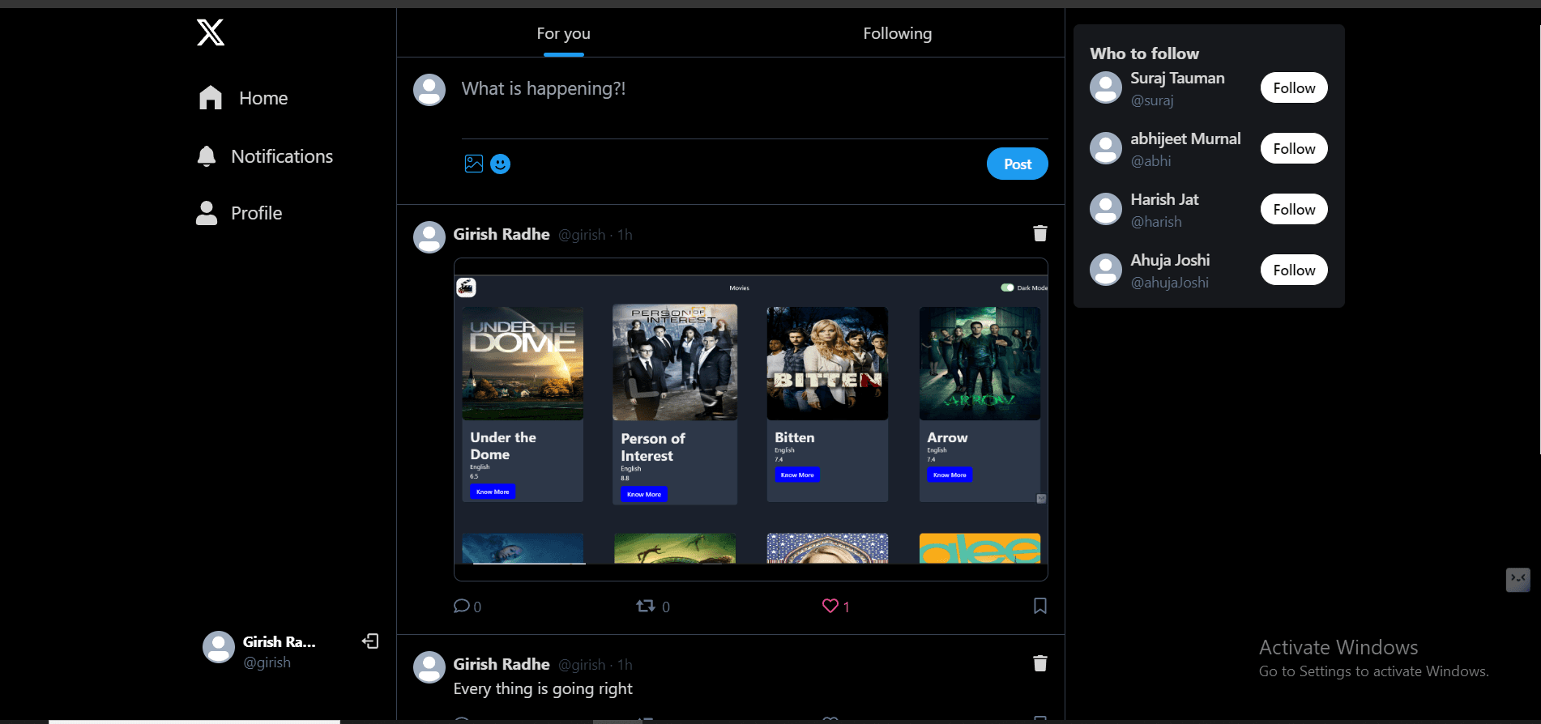This screenshot has width=1541, height=724.
Task: Focus the What is happening input
Action: (x=754, y=89)
